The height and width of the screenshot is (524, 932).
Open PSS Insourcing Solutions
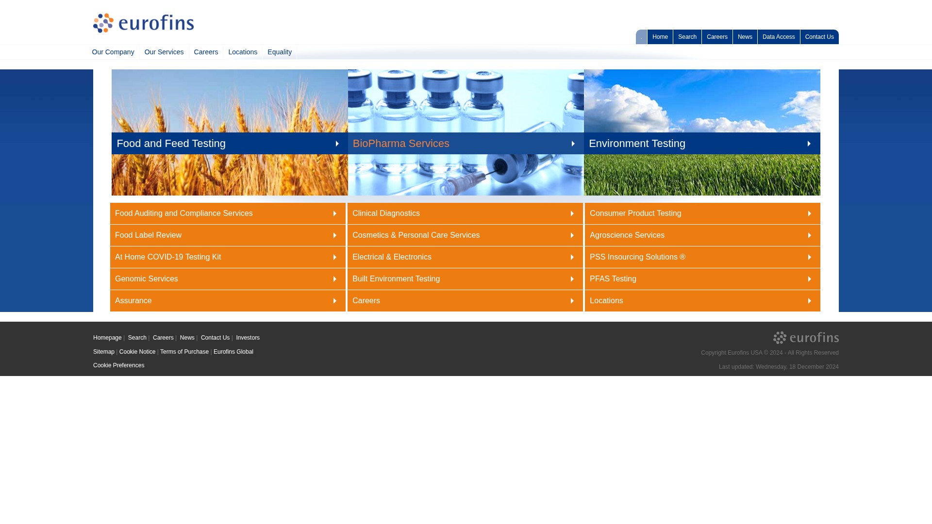pyautogui.click(x=702, y=257)
